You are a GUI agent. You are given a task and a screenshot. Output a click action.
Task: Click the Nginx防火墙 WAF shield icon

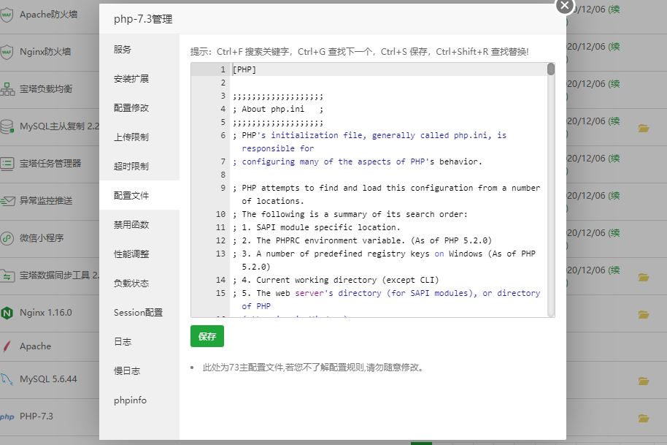[7, 52]
